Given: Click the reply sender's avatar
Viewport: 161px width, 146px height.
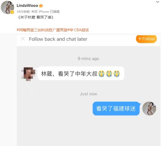Looking at the screenshot, I should click(149, 109).
